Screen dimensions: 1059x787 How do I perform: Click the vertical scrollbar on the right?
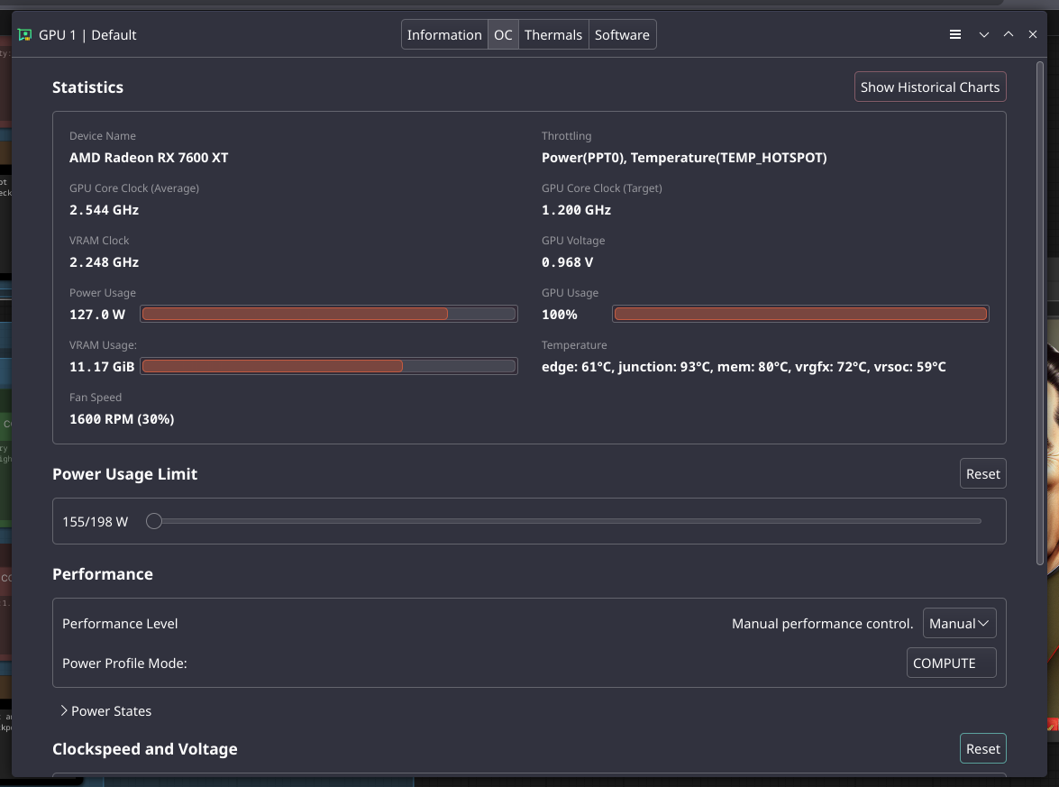pos(1041,316)
